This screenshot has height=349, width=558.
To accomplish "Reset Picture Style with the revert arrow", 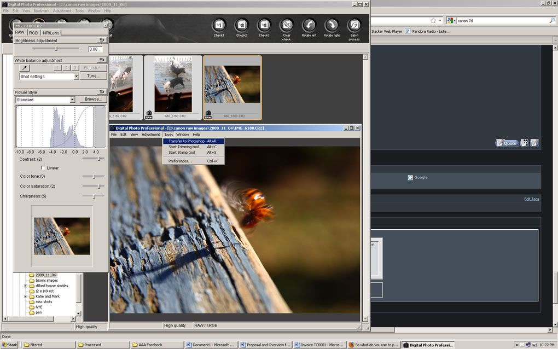I will pos(101,92).
